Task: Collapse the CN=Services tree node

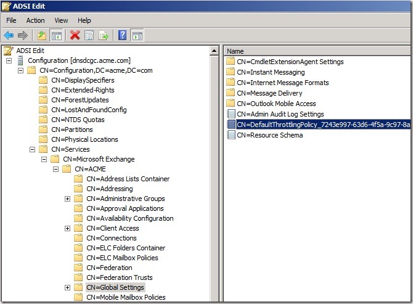Action: [33, 149]
